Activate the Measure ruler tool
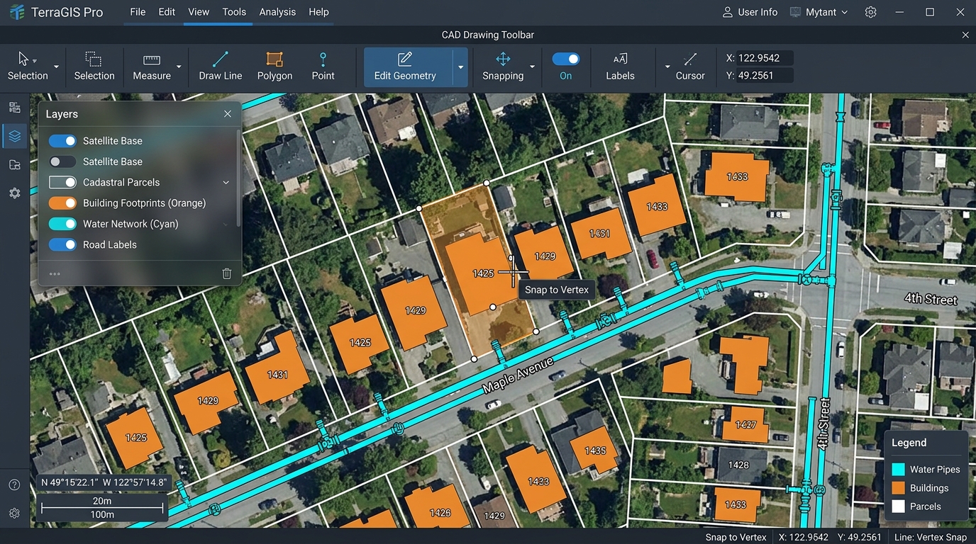Screen dimensions: 976x544 click(x=151, y=66)
